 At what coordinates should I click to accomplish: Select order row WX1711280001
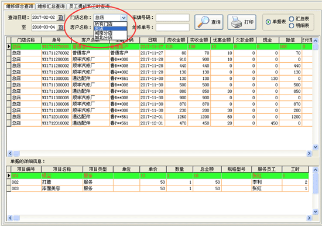tap(159, 59)
